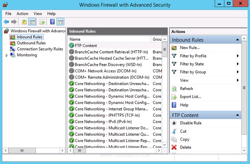
Task: Open the File menu
Action: pyautogui.click(x=8, y=14)
